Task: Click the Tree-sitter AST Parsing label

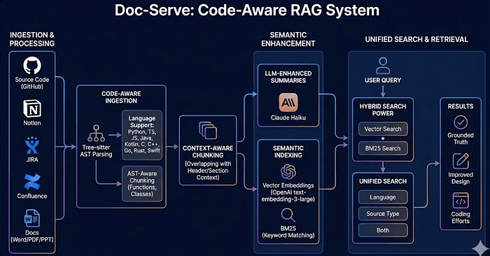Action: [x=97, y=151]
